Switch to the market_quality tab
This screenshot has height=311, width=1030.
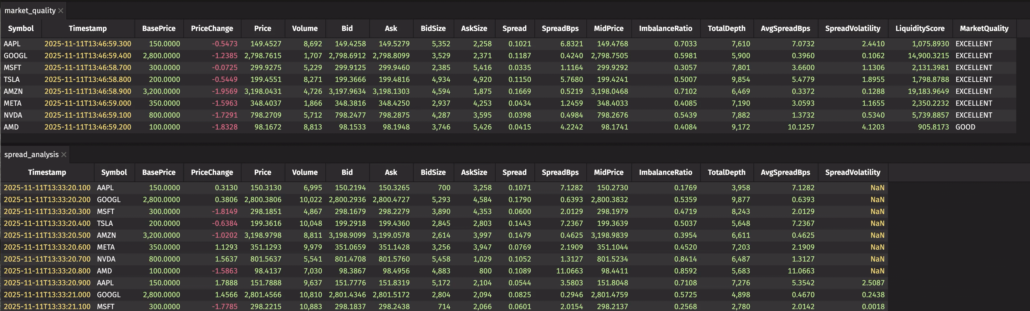(x=30, y=11)
